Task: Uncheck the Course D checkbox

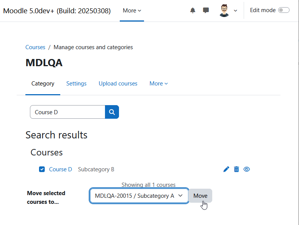Action: 42,169
